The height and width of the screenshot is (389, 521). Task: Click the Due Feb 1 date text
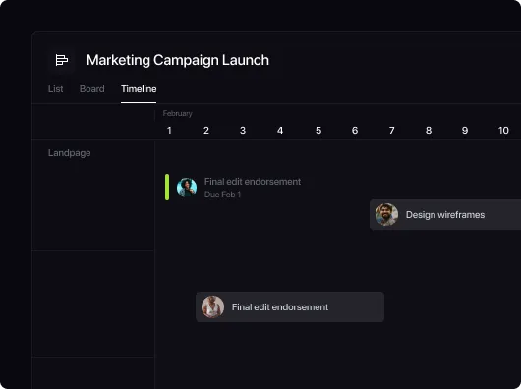(222, 194)
